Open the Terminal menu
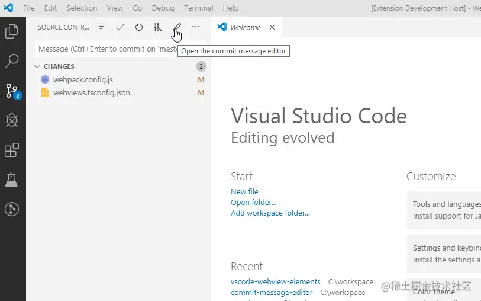Screen dimensions: 481x301 point(198,8)
